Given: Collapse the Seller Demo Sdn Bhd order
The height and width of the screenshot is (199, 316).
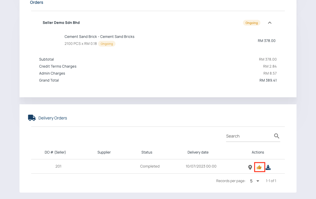Looking at the screenshot, I should click(269, 23).
